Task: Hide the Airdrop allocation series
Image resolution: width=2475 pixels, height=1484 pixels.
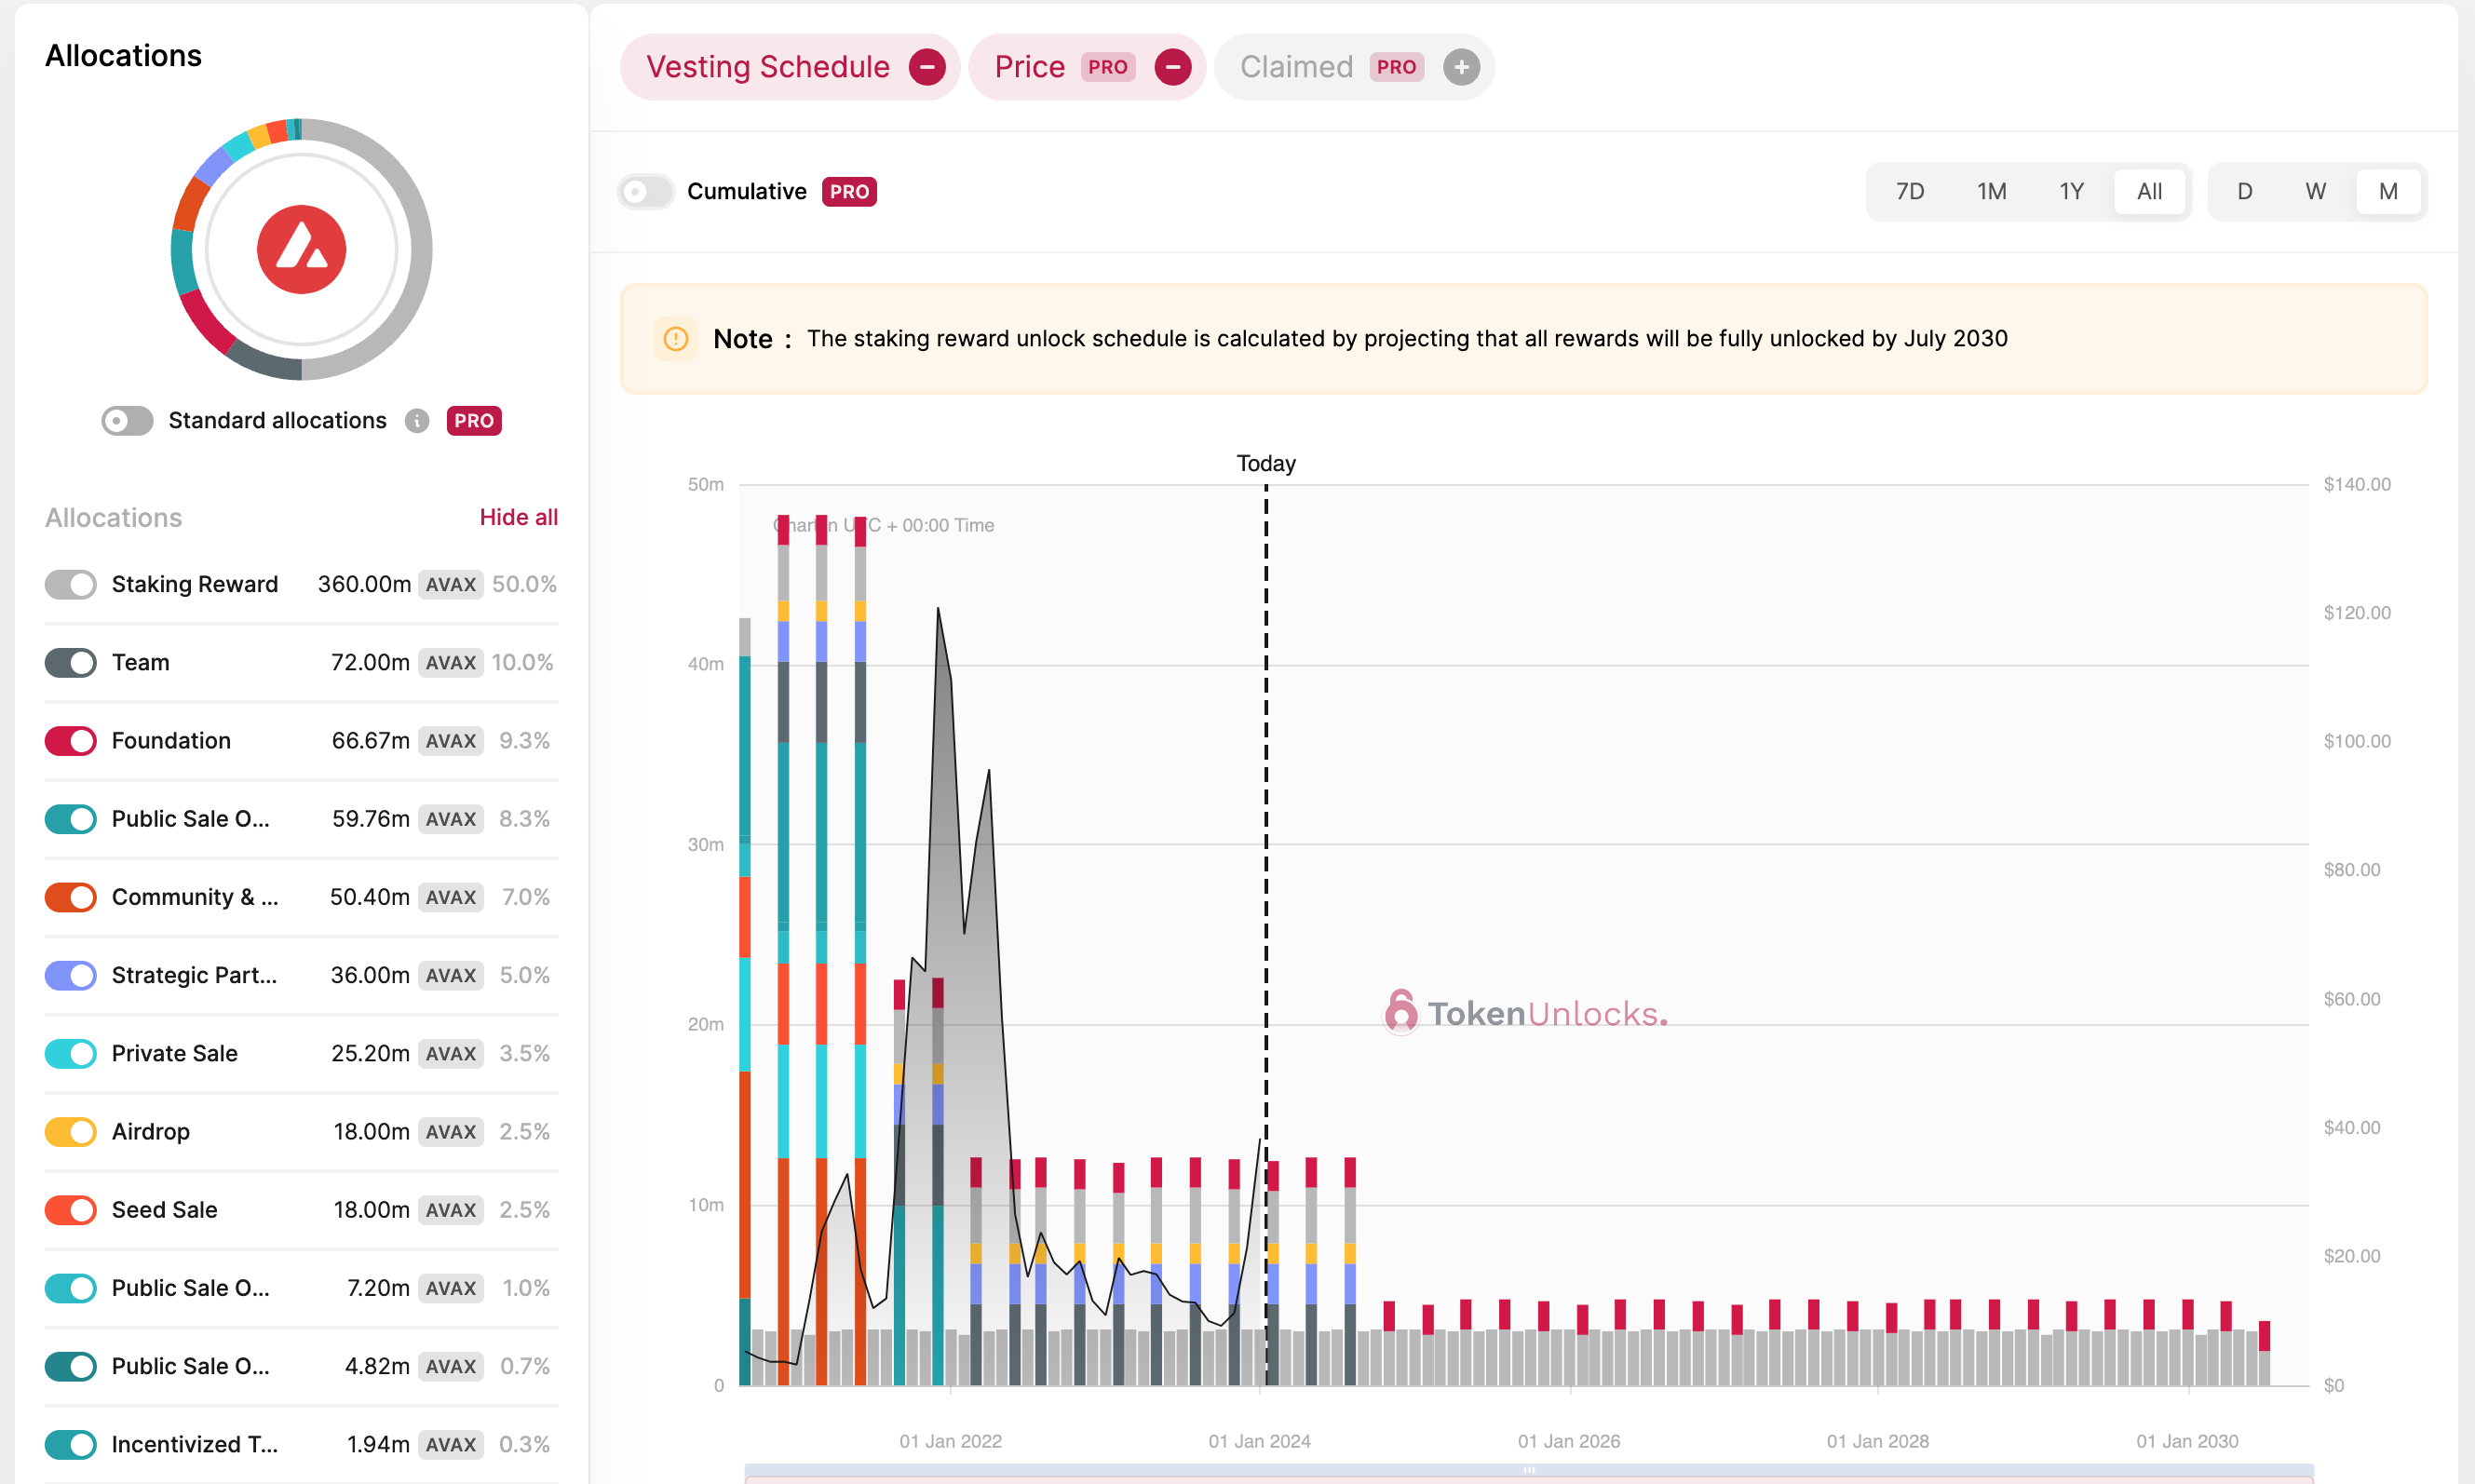Action: pyautogui.click(x=71, y=1132)
